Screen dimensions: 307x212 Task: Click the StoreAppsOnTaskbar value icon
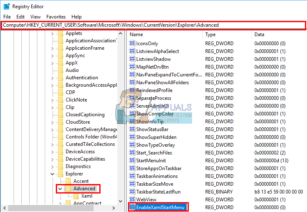(x=132, y=168)
